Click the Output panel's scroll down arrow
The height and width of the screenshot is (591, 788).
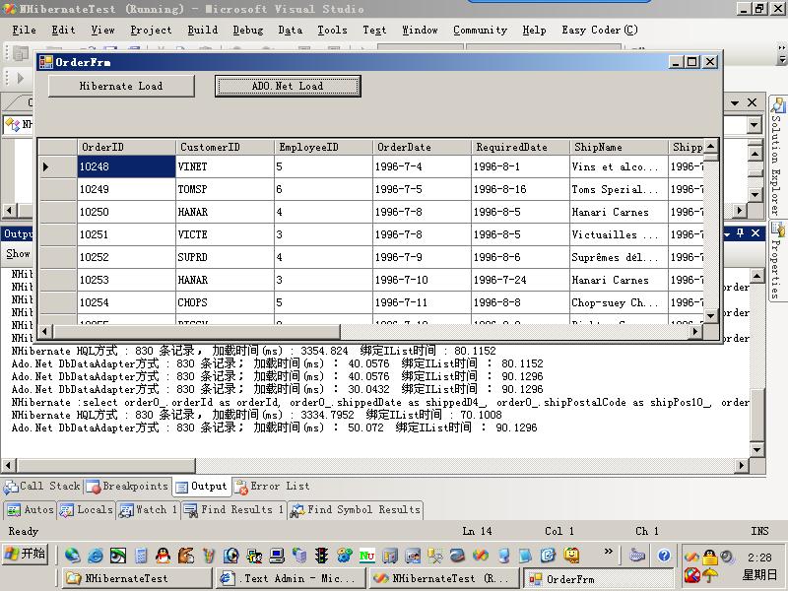click(x=756, y=449)
